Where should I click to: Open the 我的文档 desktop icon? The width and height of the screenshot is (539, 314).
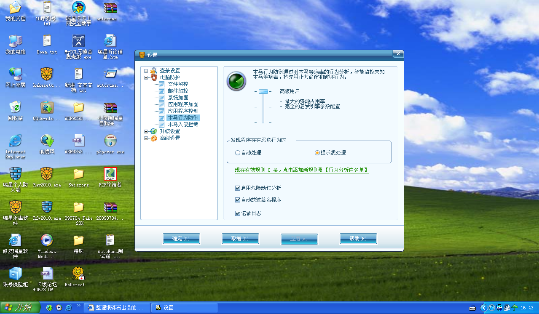coord(15,12)
